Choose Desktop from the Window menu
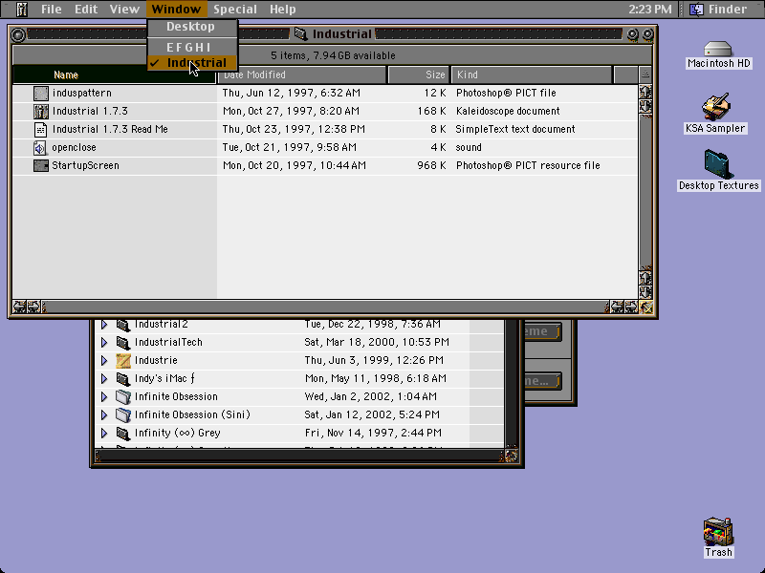This screenshot has height=573, width=765. pyautogui.click(x=192, y=27)
